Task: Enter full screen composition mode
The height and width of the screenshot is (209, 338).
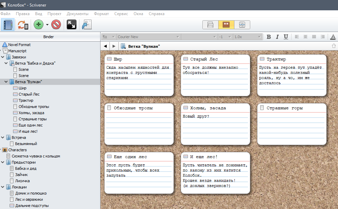Action: coord(72,25)
